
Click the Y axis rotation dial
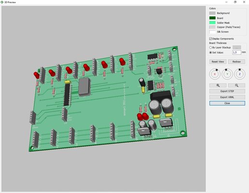[227, 74]
